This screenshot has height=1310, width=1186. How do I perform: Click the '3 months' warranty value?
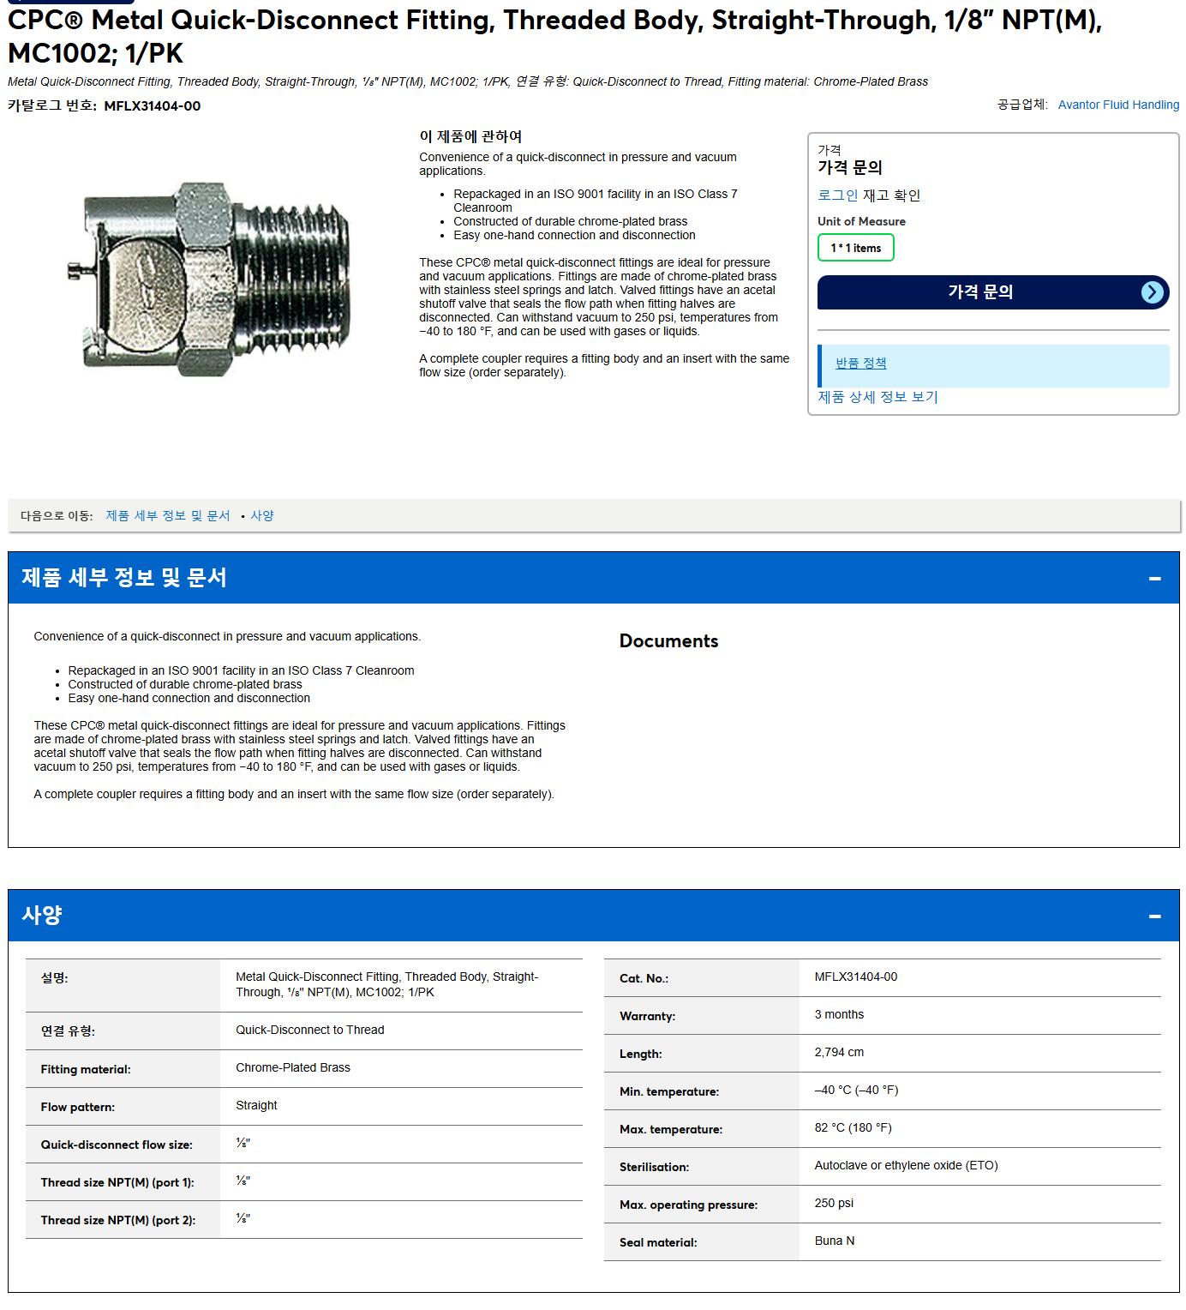[x=839, y=1014]
